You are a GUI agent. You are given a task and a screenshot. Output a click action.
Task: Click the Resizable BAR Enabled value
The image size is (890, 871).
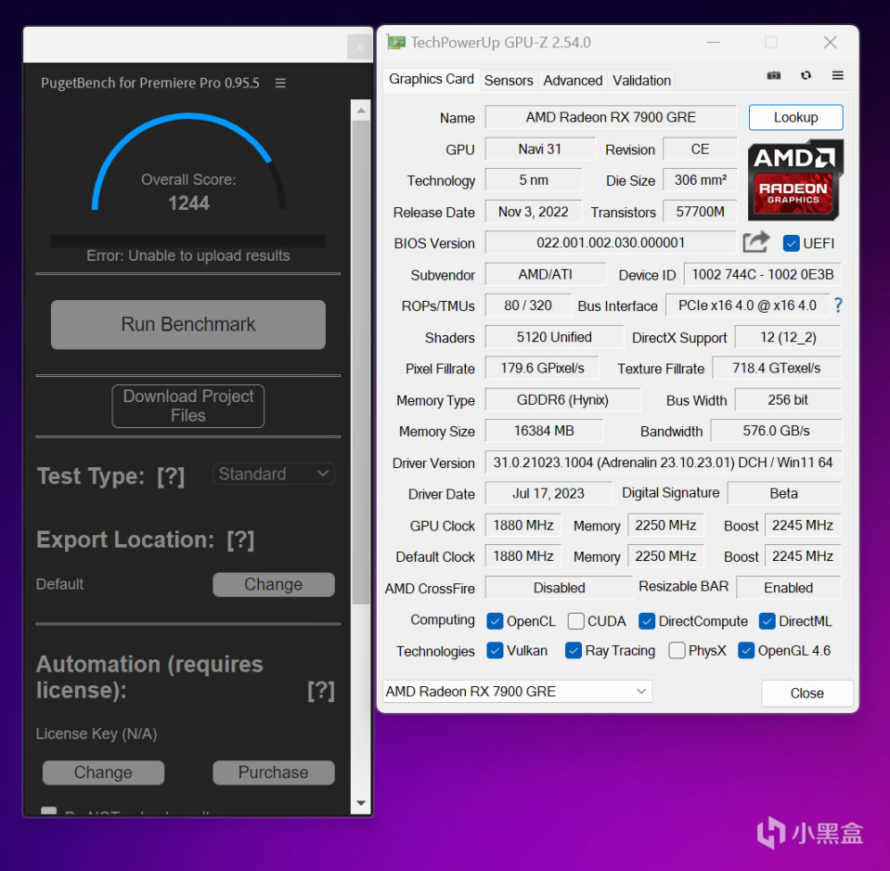789,588
